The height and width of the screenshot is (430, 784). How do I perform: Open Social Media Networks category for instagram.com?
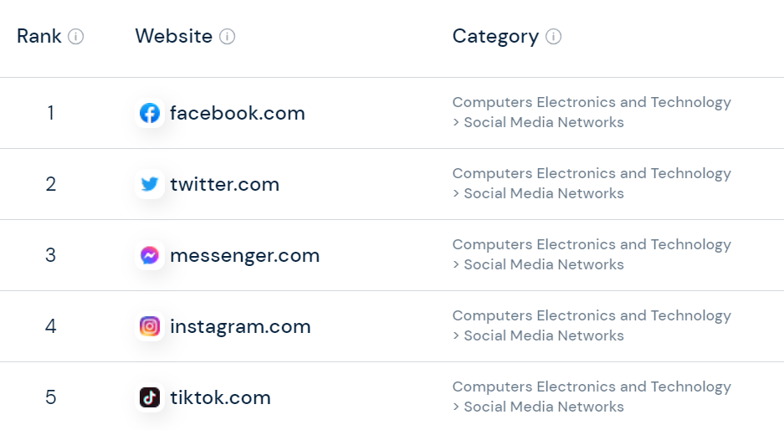click(x=544, y=336)
